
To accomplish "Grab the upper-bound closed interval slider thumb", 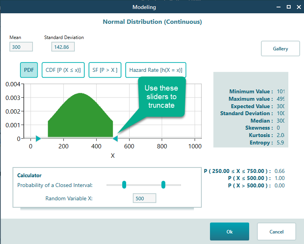I will 163,185.
